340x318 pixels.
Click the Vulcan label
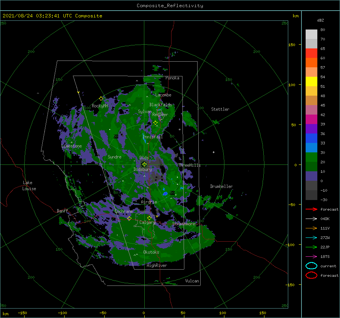point(192,281)
